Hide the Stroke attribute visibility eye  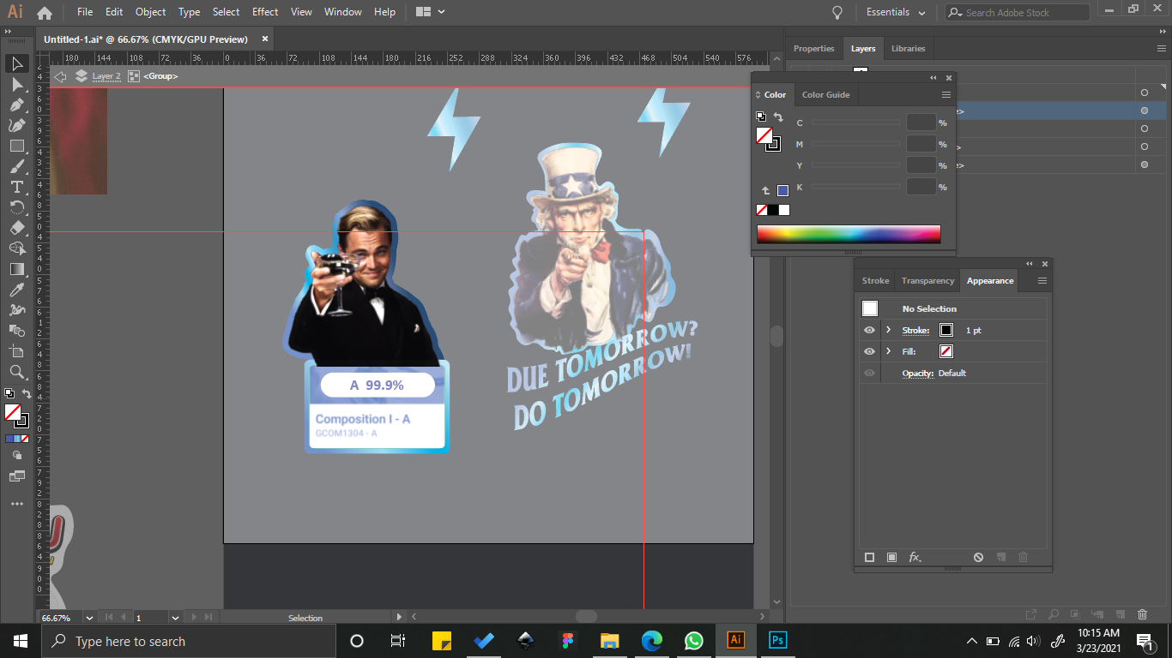870,330
